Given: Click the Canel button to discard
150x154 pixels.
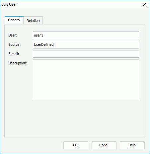Looking at the screenshot, I should pyautogui.click(x=104, y=145).
